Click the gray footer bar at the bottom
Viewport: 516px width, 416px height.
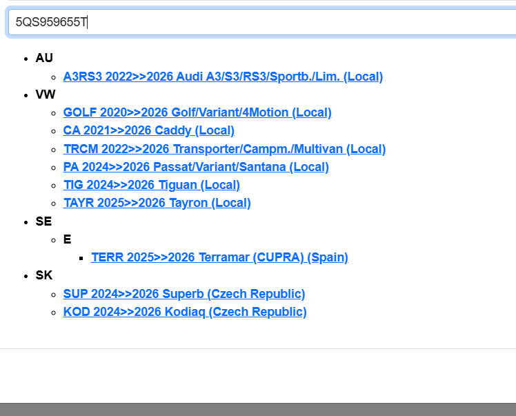click(258, 409)
